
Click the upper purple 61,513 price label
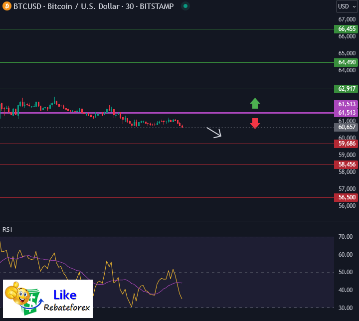[x=346, y=104]
